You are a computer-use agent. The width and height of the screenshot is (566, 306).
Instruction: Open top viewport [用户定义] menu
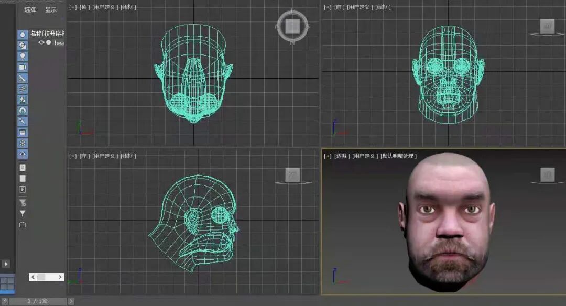[x=105, y=7]
